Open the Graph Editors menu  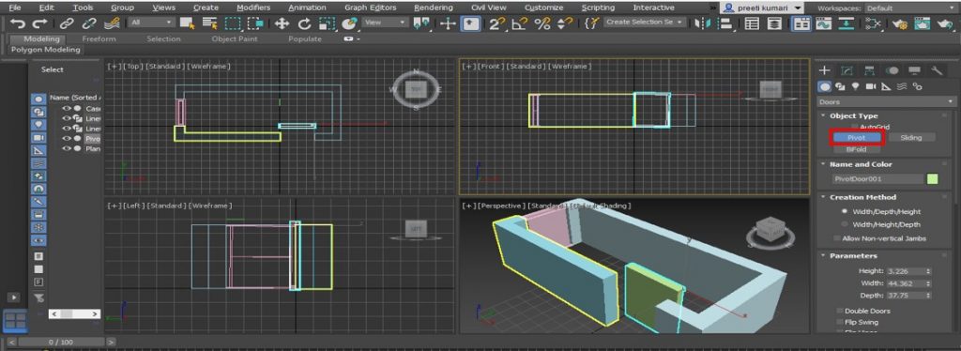pos(370,8)
